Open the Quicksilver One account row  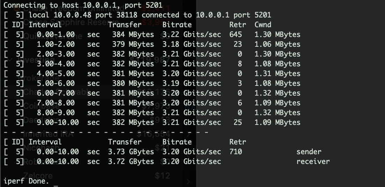pyautogui.click(x=52, y=36)
